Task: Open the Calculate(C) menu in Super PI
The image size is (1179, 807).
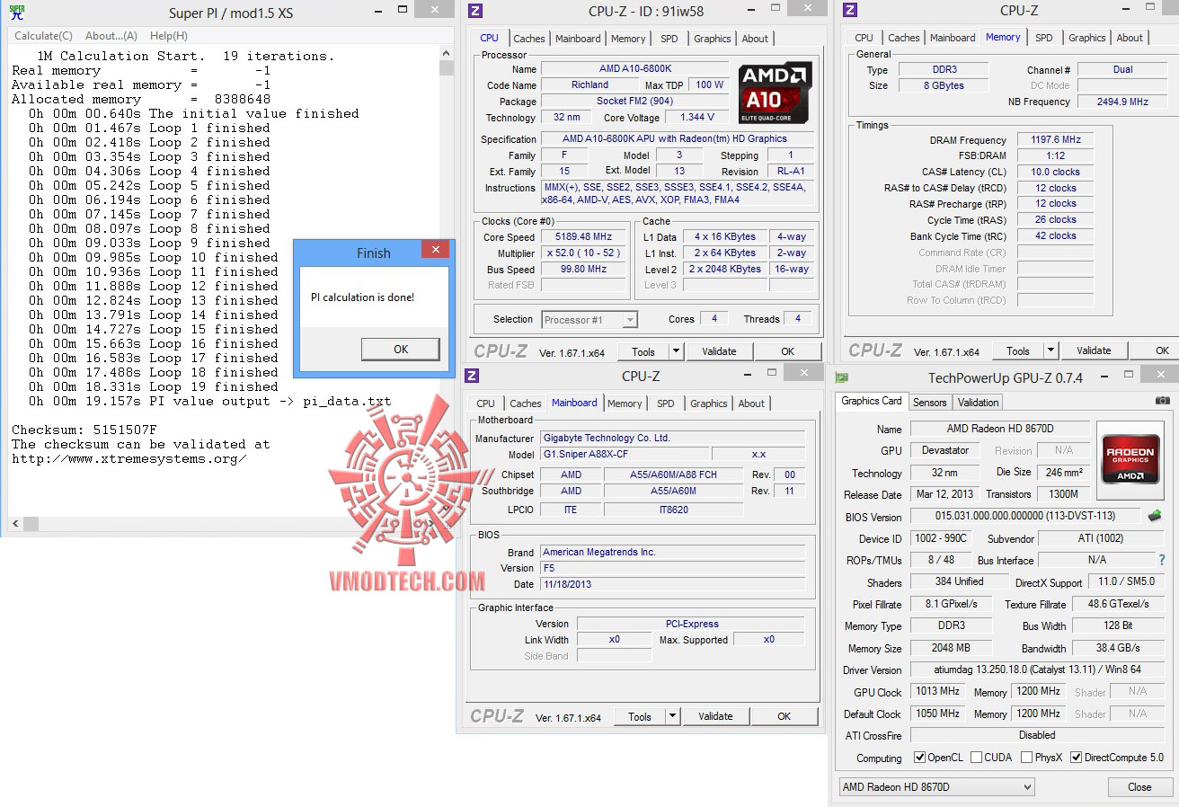Action: pyautogui.click(x=43, y=36)
